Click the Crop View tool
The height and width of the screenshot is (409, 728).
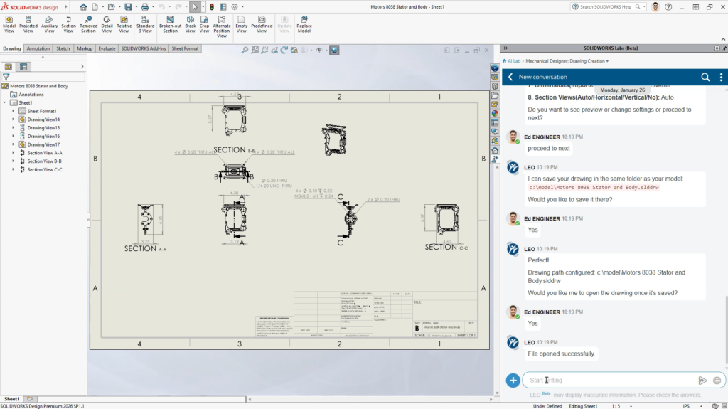tap(204, 24)
